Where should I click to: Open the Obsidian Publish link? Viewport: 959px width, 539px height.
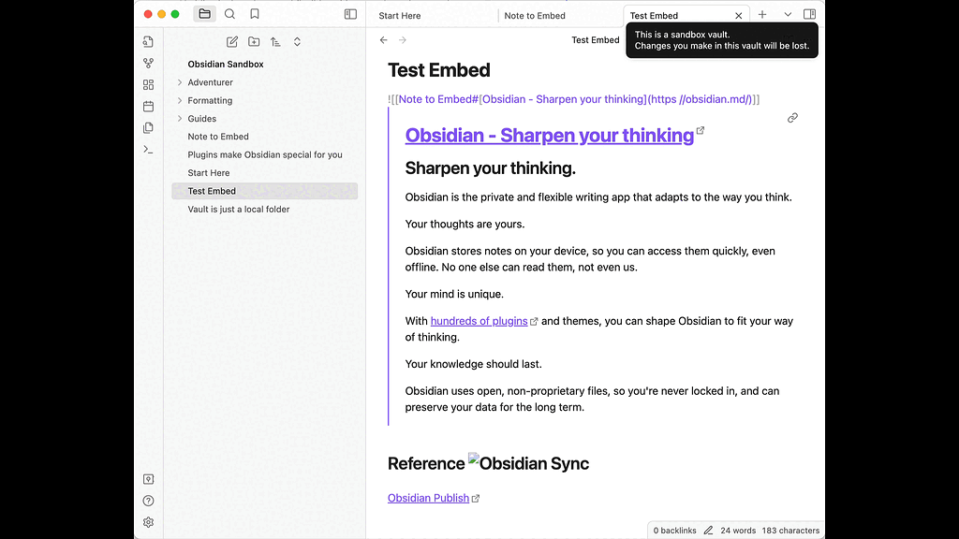click(427, 497)
